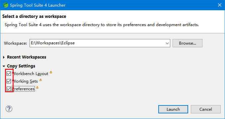Screen dimensions: 225x119
Task: Collapse the Copy Settings section
Action: [4, 66]
